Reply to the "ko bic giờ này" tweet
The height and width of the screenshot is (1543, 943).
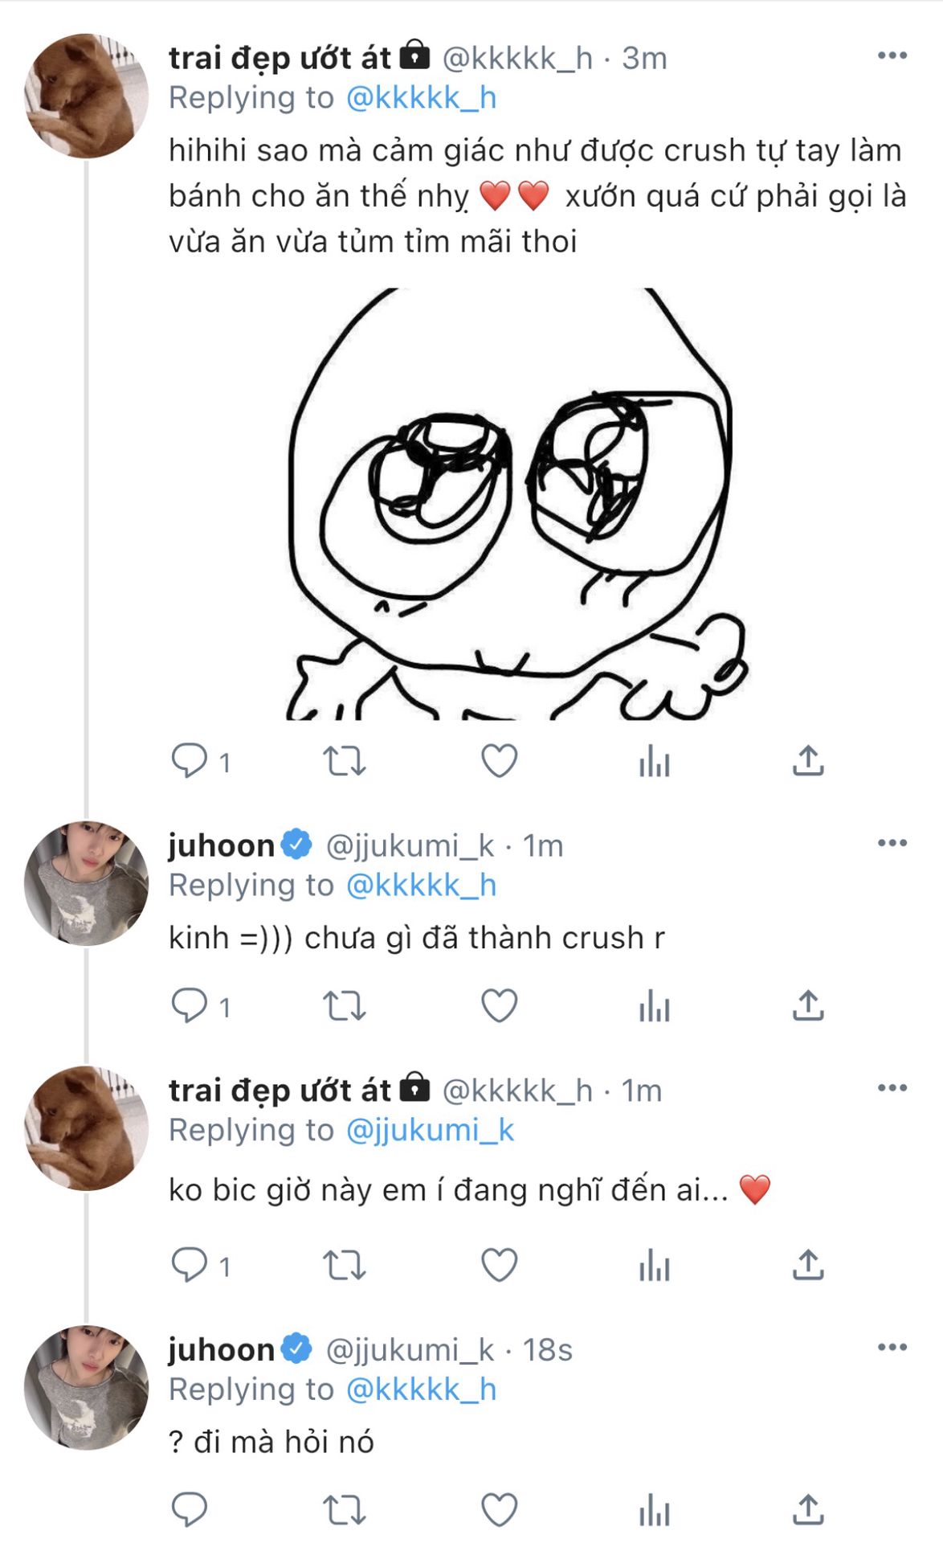[190, 1265]
